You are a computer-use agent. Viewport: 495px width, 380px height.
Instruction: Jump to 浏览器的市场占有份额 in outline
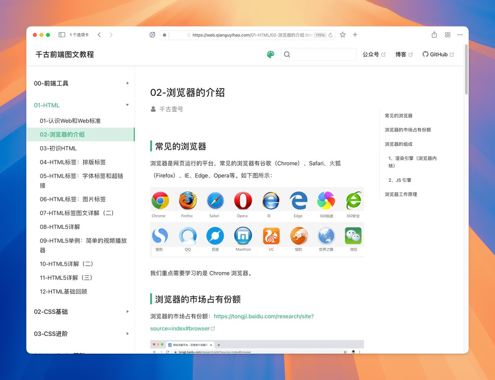[x=408, y=130]
